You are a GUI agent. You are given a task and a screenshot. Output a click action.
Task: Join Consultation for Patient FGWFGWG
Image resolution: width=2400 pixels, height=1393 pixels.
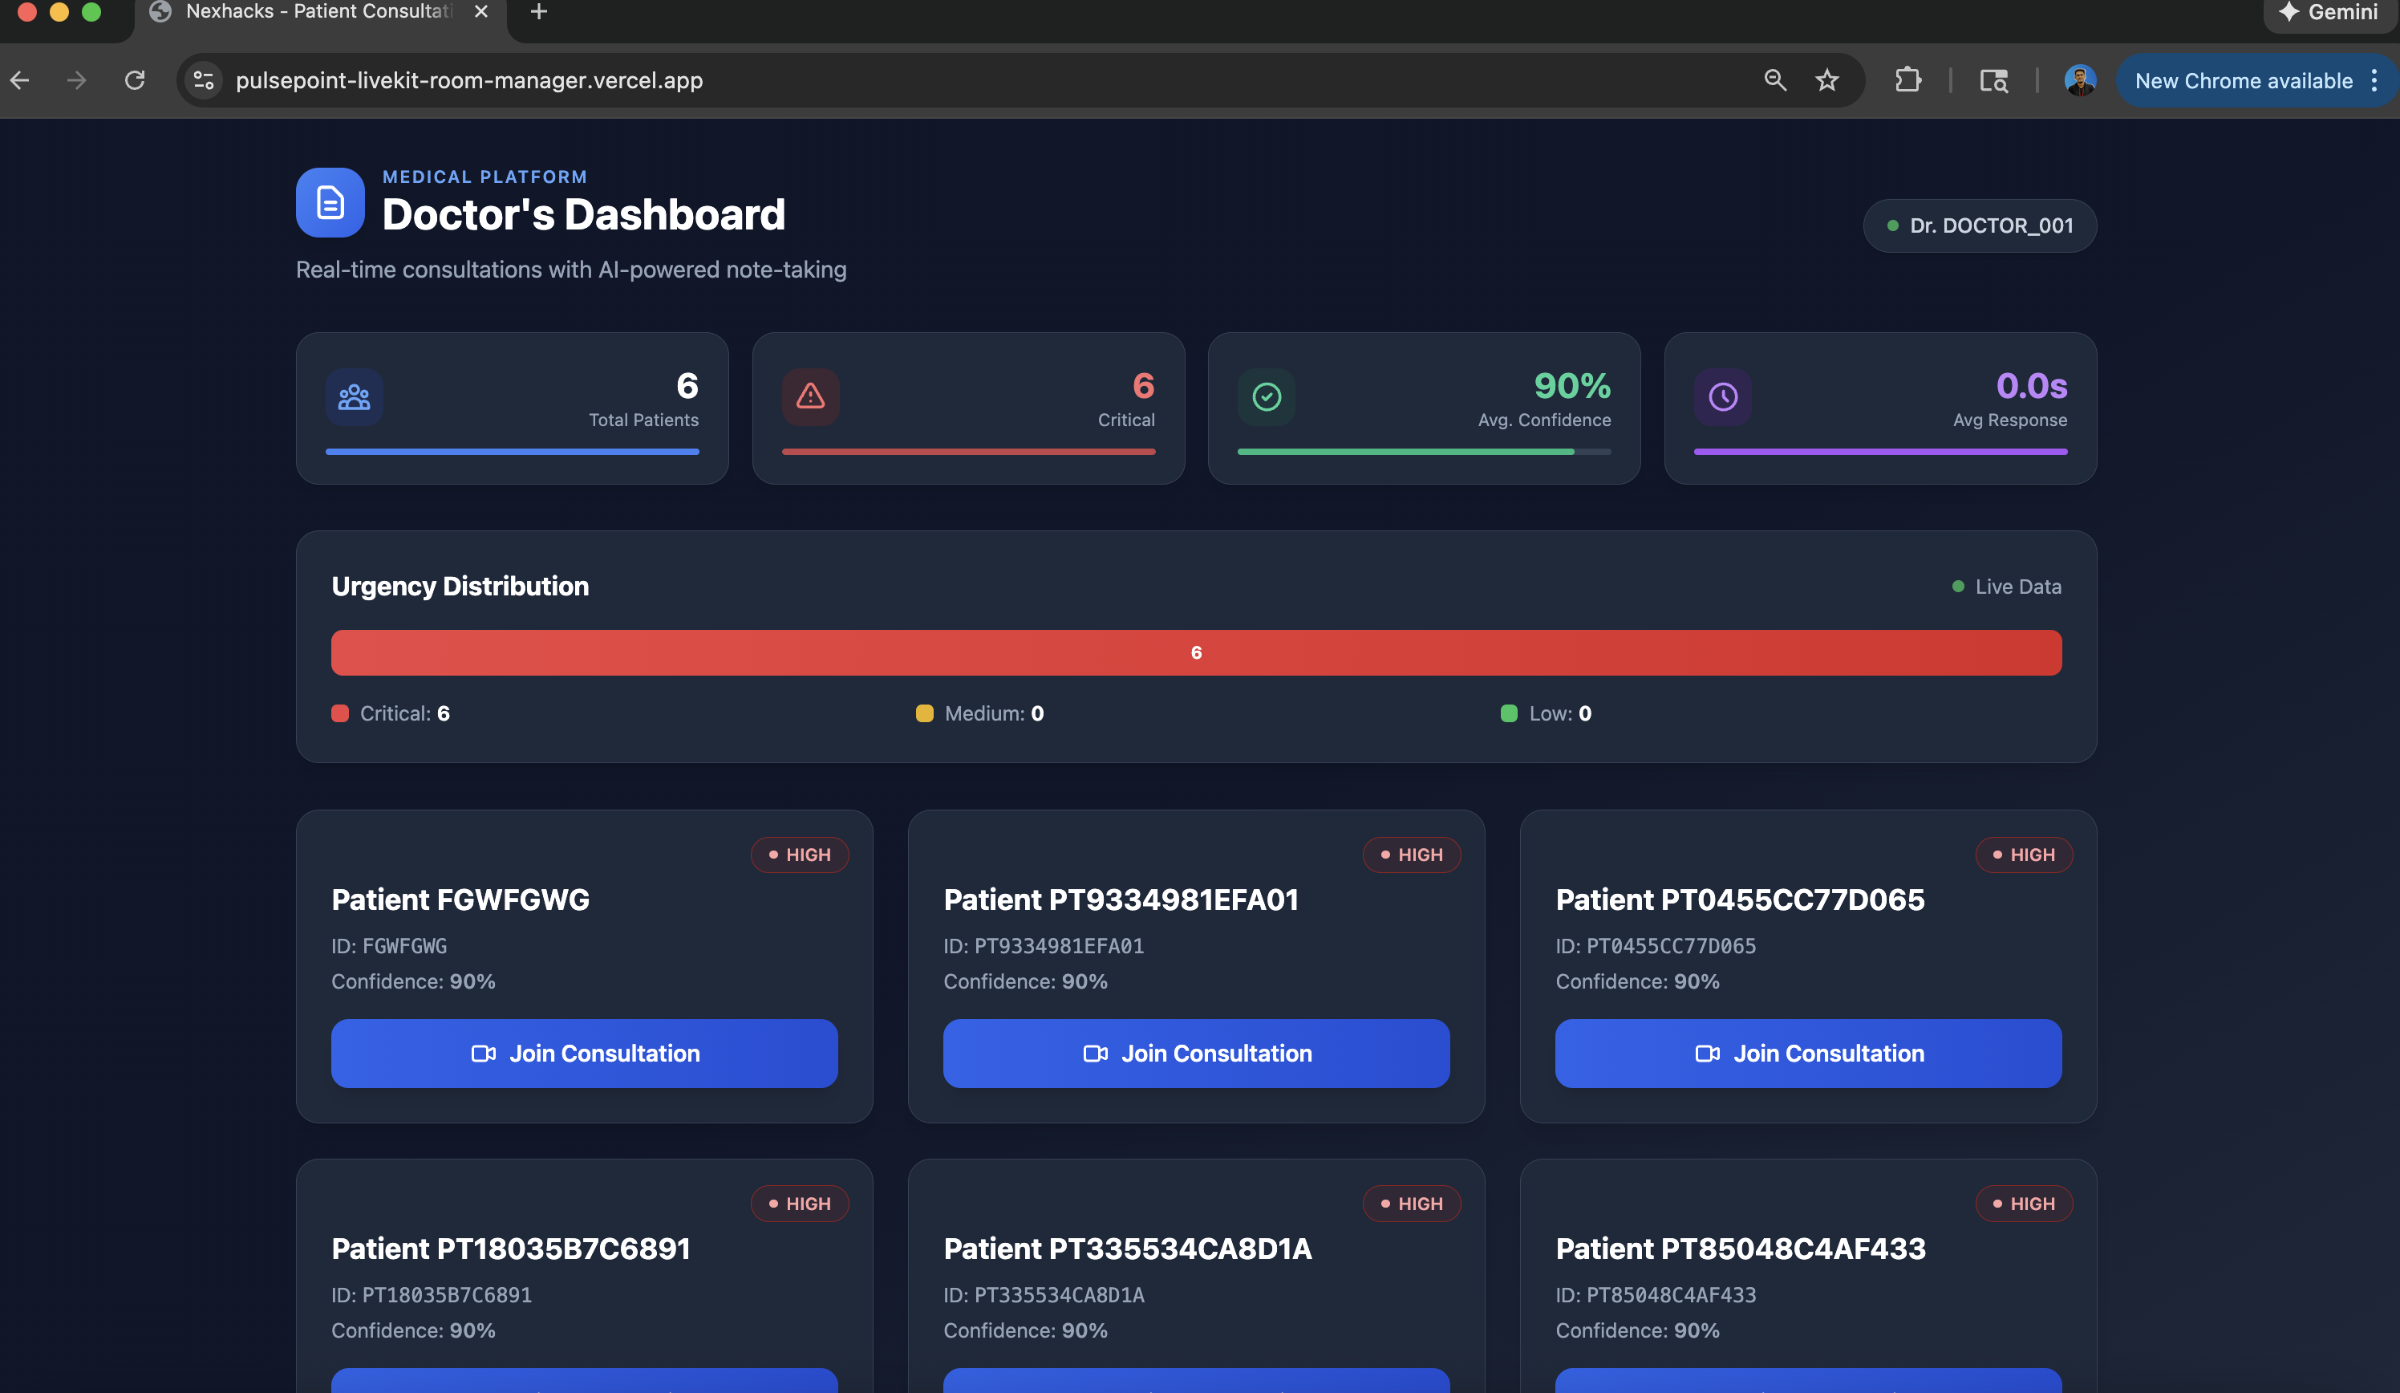(584, 1053)
